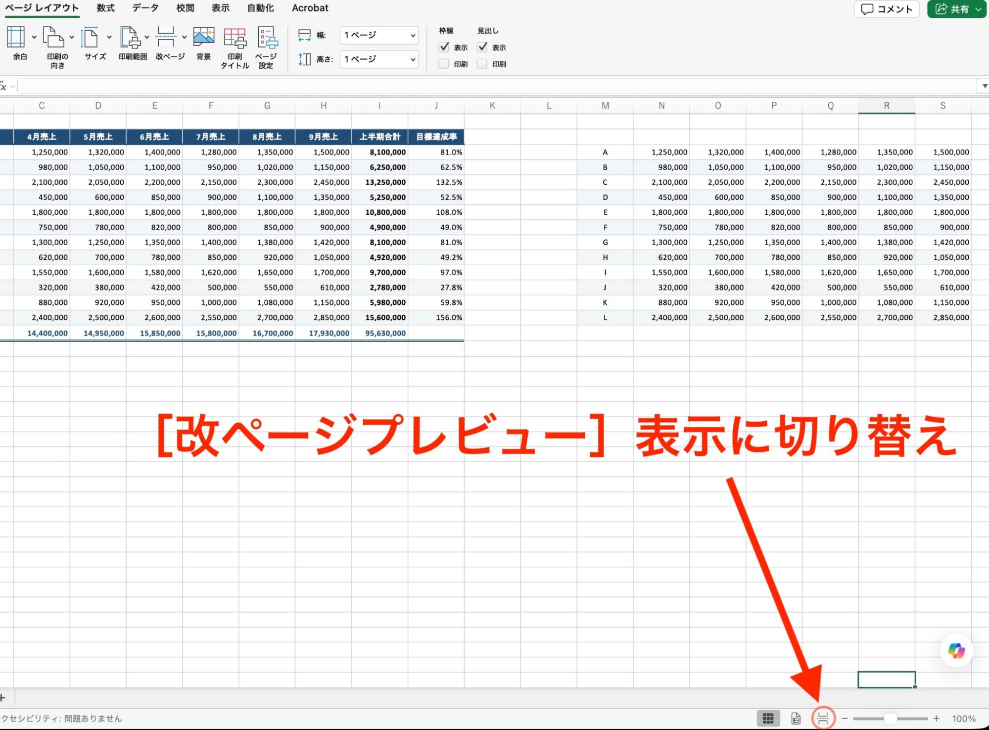Switch to page layout view in status bar
The image size is (989, 730).
tap(796, 718)
